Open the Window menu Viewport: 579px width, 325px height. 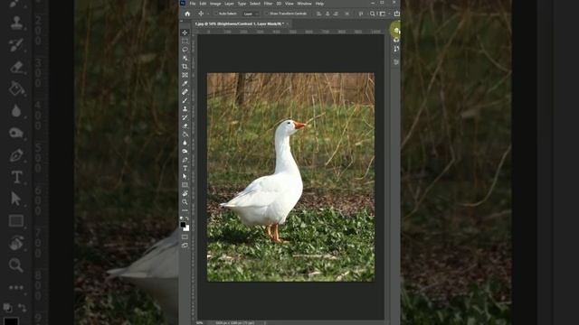point(304,4)
